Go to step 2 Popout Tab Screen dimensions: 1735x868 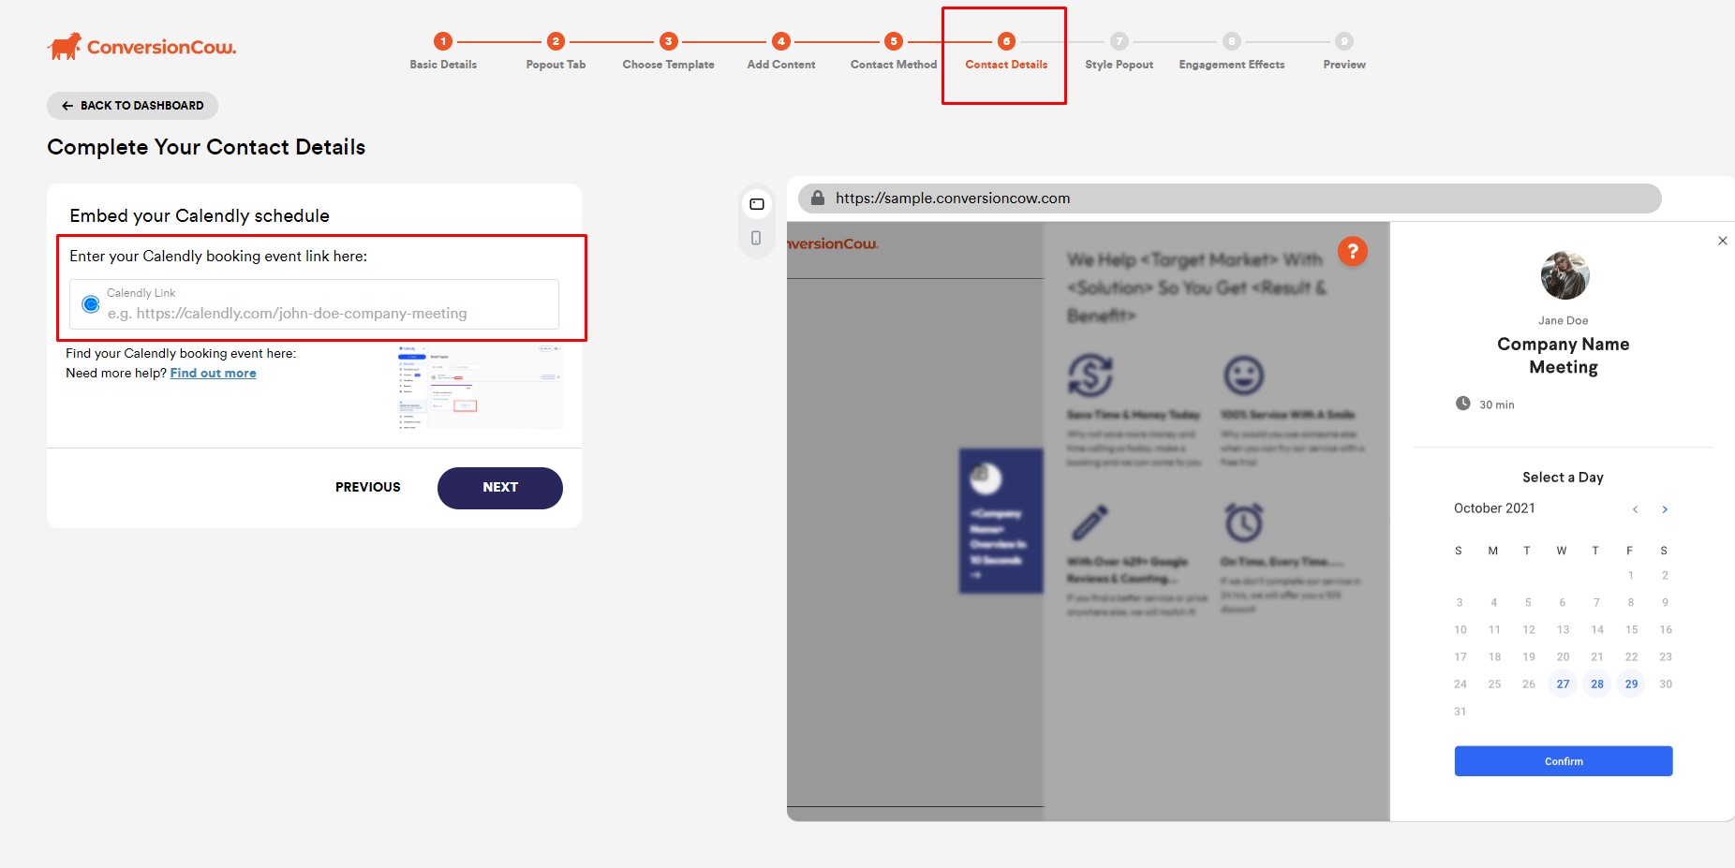556,51
